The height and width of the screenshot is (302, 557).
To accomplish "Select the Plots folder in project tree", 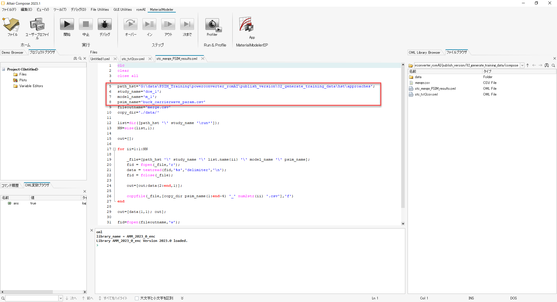I will point(23,80).
